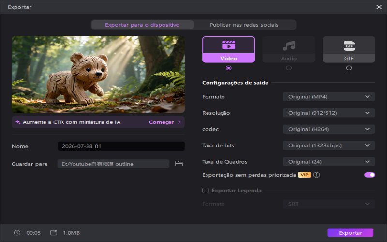Open the Taxa de bits dropdown
Screen dimensions: 387x242
(329, 146)
